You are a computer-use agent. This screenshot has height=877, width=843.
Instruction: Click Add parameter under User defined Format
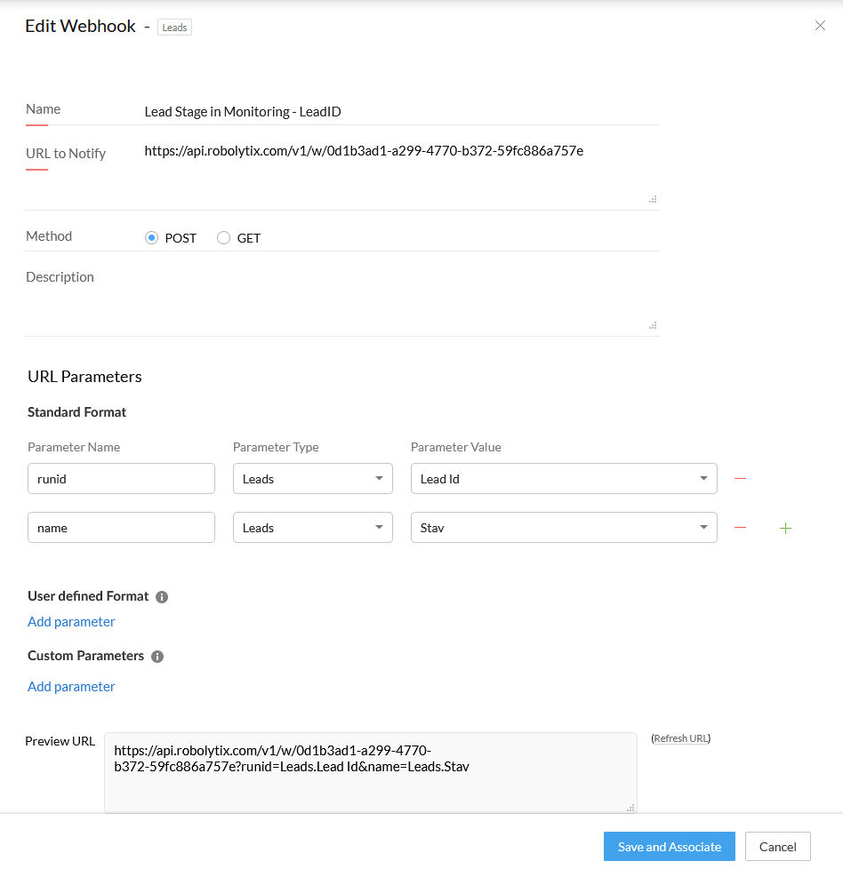(71, 622)
